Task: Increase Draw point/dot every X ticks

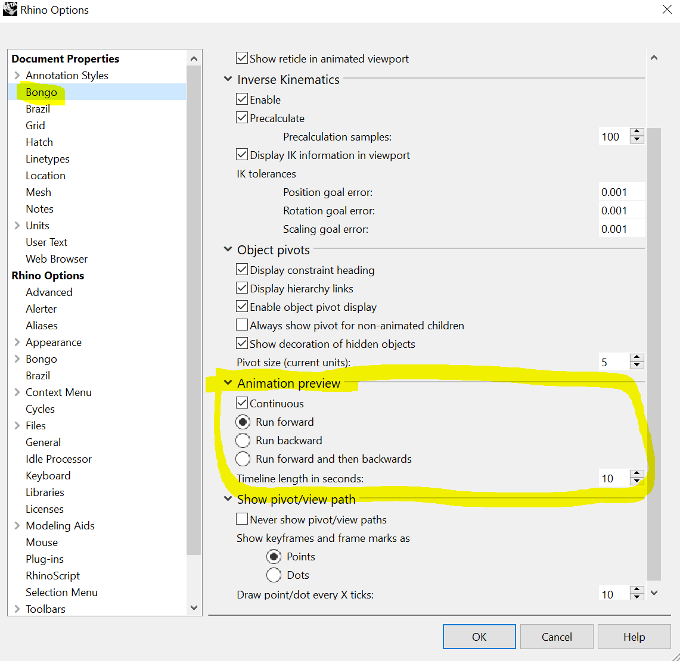Action: (x=636, y=590)
